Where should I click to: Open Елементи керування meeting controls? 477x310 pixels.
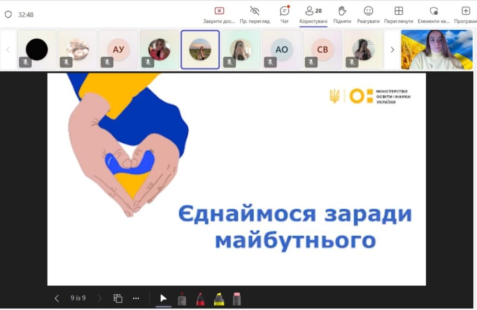point(433,14)
